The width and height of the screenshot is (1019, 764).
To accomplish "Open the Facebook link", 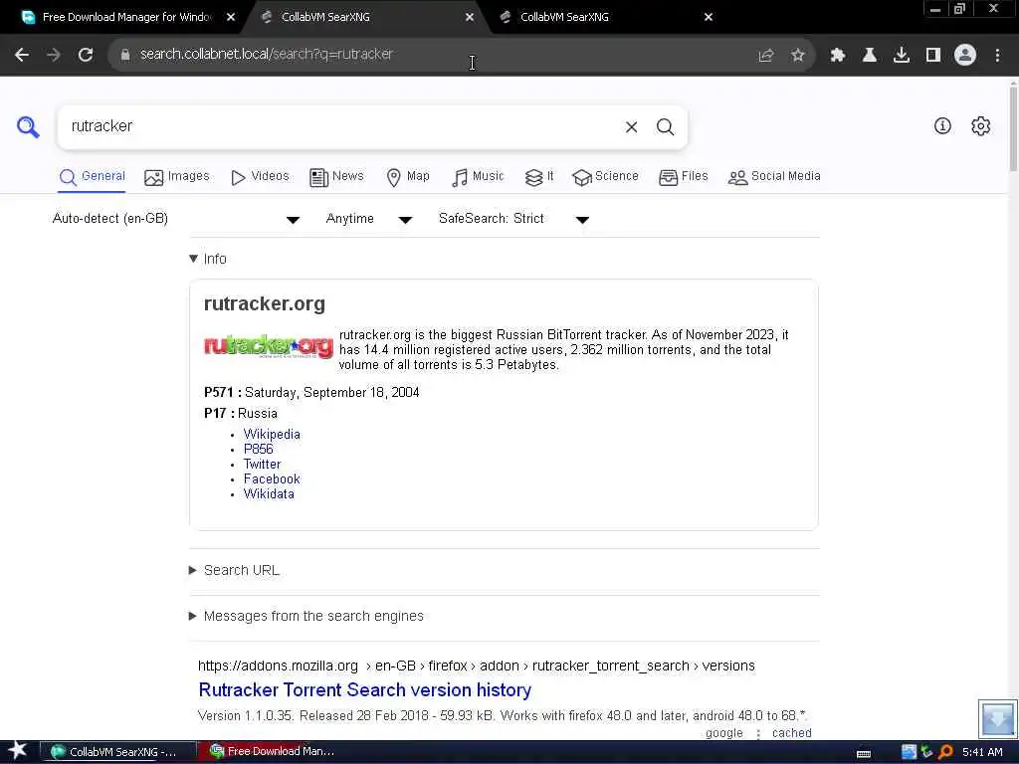I will coord(272,478).
